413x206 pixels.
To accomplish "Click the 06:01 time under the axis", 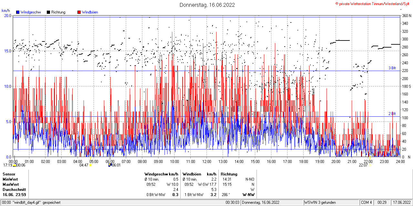I will coord(116,165).
